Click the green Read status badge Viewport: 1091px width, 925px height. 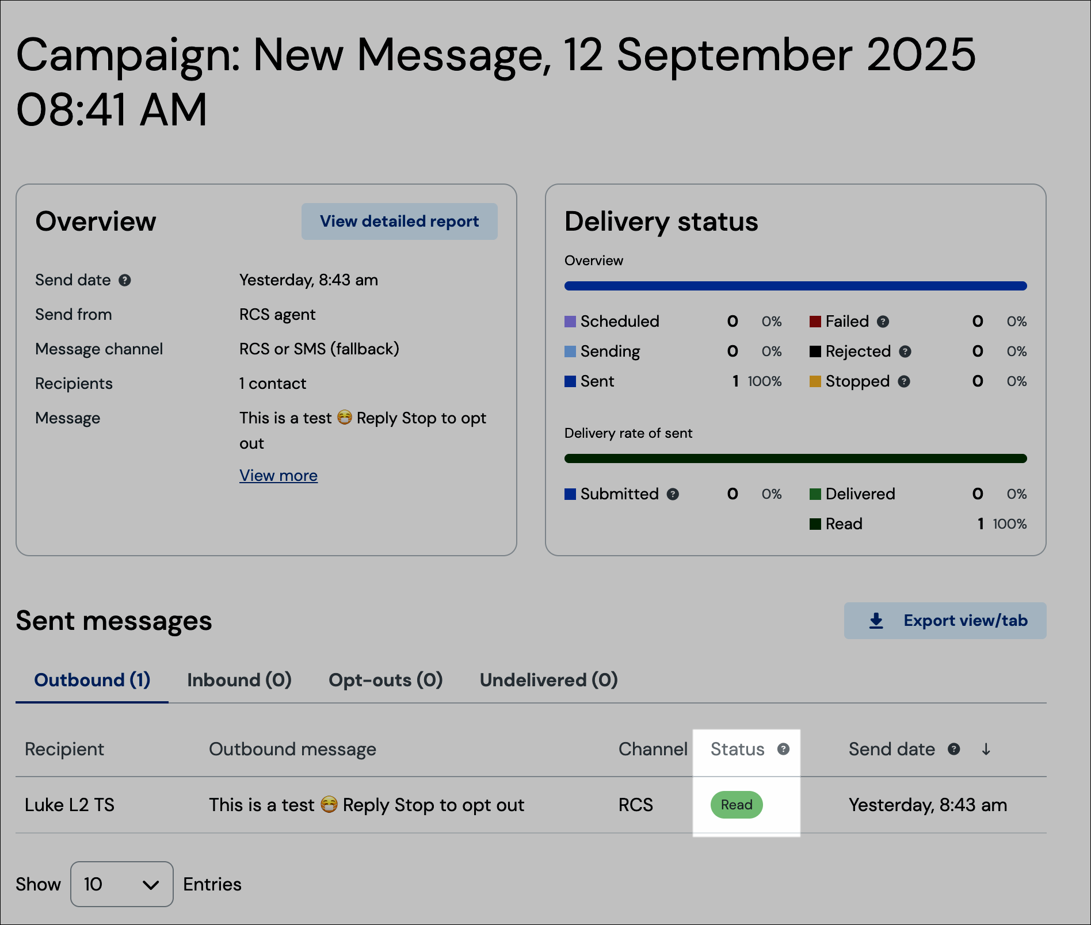click(737, 805)
